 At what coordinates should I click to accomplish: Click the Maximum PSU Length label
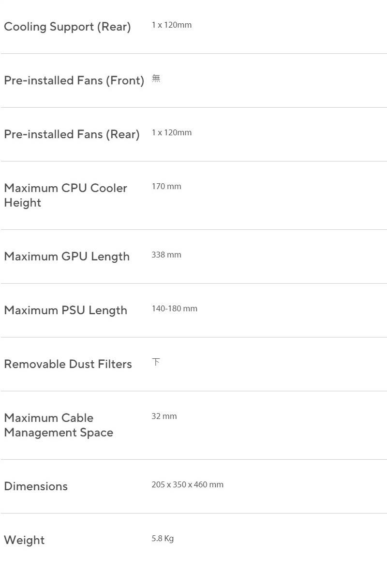pos(65,310)
